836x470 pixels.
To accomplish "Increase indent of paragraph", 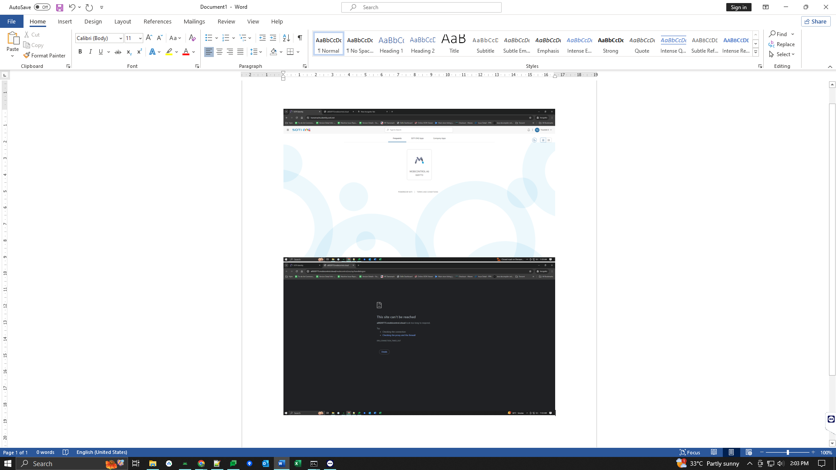I will click(273, 38).
